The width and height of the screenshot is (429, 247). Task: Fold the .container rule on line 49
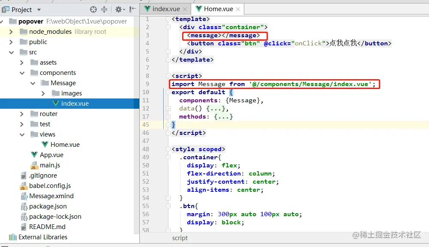tap(168, 157)
